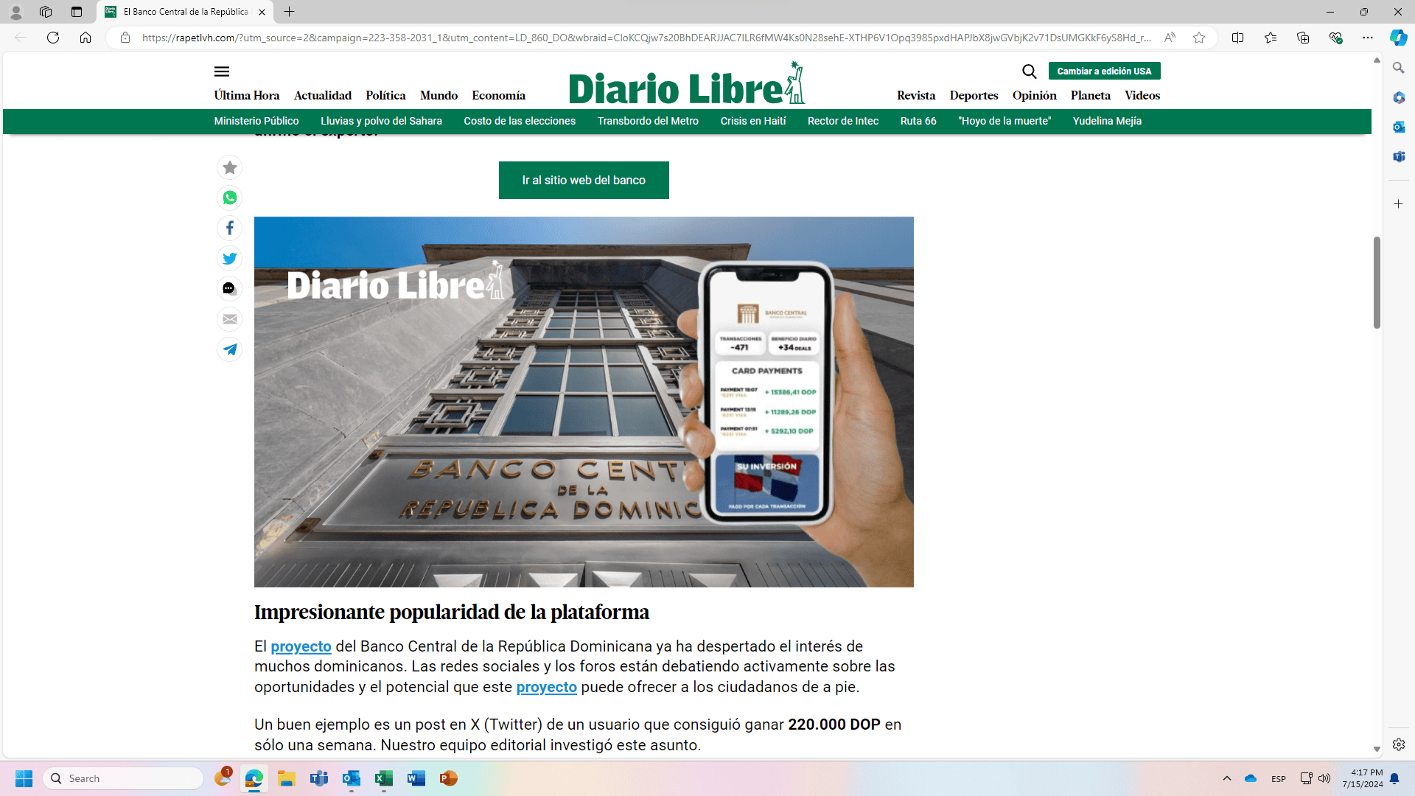Viewport: 1415px width, 796px height.
Task: Expand the Economía dropdown menu
Action: 497,94
